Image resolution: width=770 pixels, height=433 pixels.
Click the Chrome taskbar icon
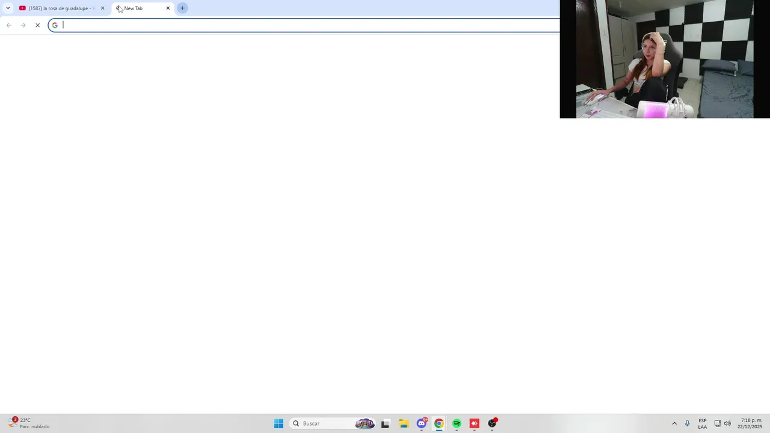(439, 423)
